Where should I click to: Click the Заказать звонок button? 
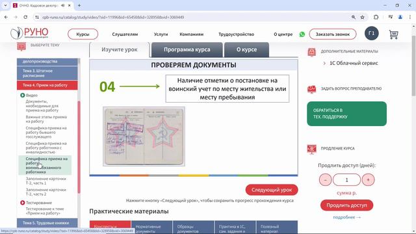pyautogui.click(x=333, y=34)
